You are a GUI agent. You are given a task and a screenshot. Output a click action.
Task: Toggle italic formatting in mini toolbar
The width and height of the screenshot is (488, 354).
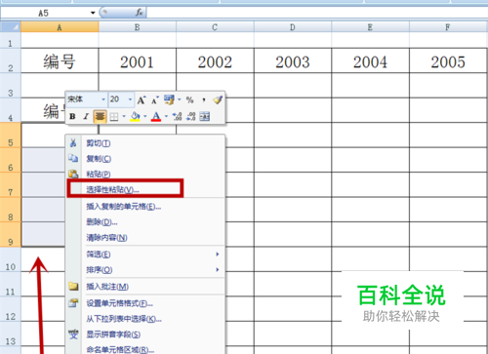86,116
